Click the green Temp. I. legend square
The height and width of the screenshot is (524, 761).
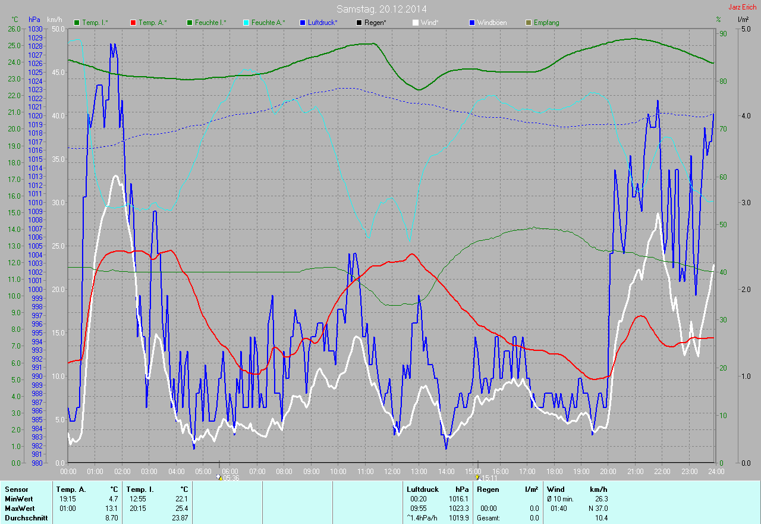[x=77, y=23]
